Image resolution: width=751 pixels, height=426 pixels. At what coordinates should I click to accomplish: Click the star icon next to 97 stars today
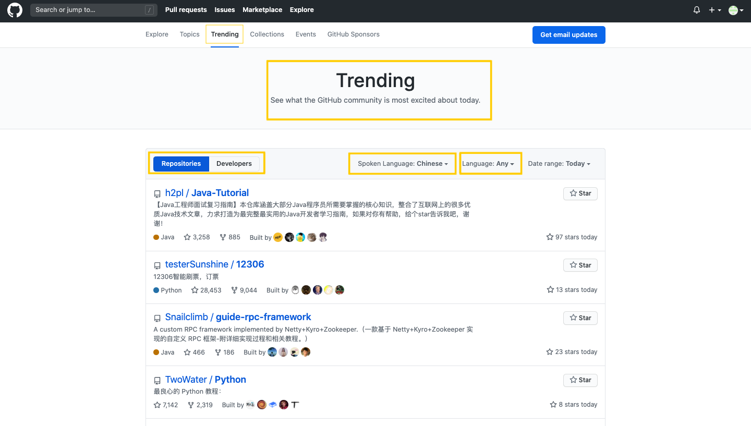(550, 237)
